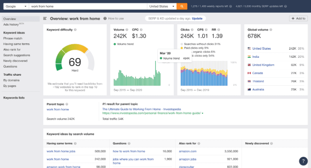Click info icon next to Parent topic

67,104
